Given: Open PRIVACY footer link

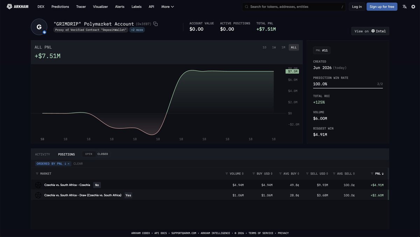Looking at the screenshot, I should click(x=283, y=233).
